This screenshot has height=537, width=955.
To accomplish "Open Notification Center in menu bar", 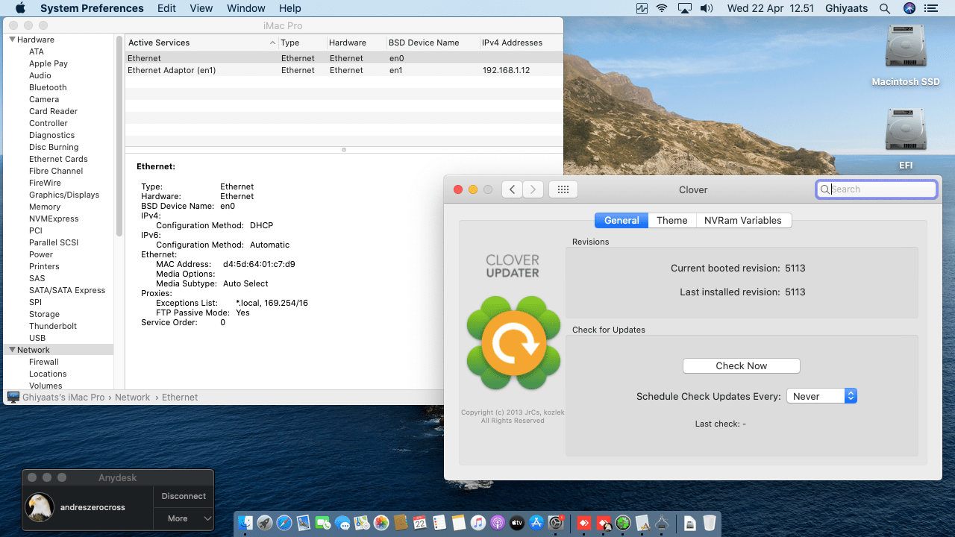I will pyautogui.click(x=930, y=8).
